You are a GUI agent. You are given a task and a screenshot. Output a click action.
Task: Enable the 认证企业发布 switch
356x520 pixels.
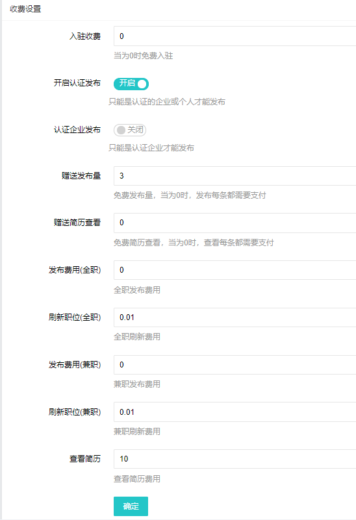130,130
